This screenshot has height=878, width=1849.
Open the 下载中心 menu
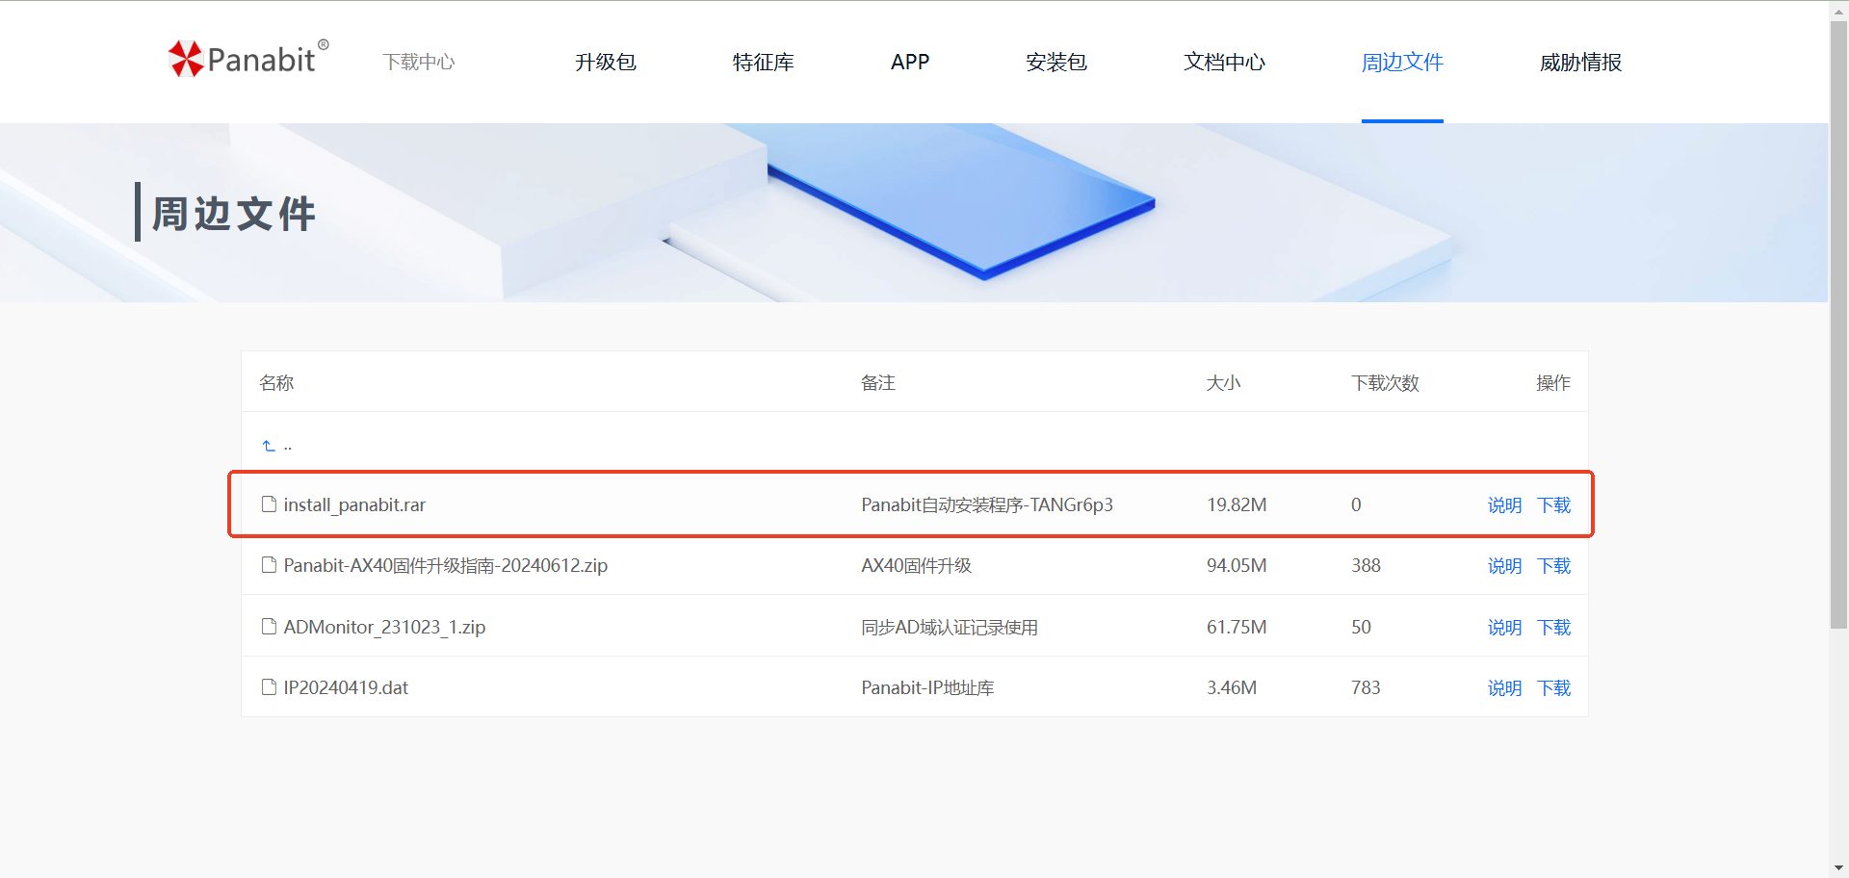pyautogui.click(x=418, y=62)
